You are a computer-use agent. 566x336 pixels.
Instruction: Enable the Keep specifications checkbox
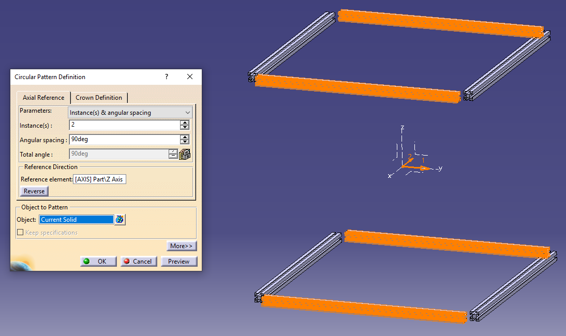click(x=20, y=232)
